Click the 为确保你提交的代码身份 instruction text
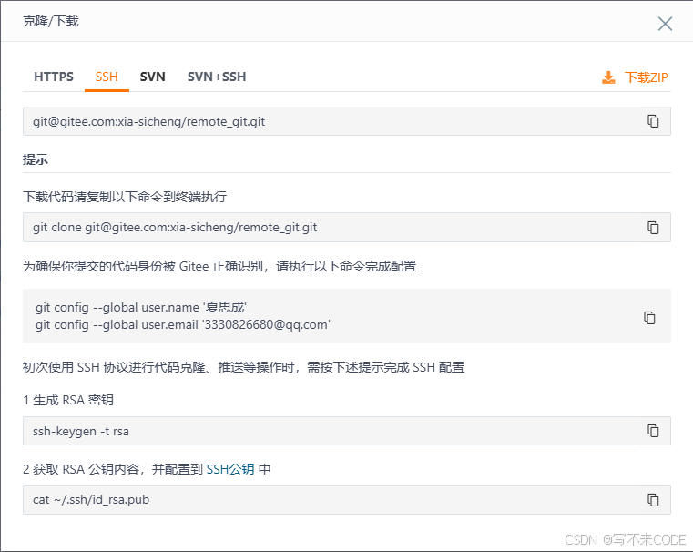693x552 pixels. 219,266
